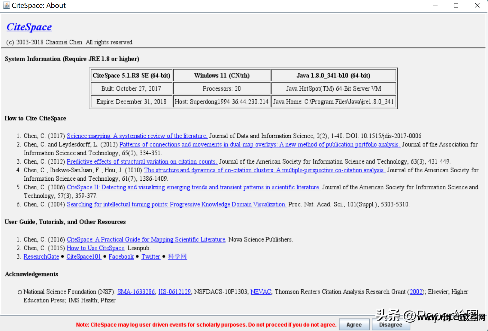This screenshot has width=488, height=331.
Task: Click 'User Guide, Tutorials, and Other Resources' heading
Action: (x=65, y=222)
